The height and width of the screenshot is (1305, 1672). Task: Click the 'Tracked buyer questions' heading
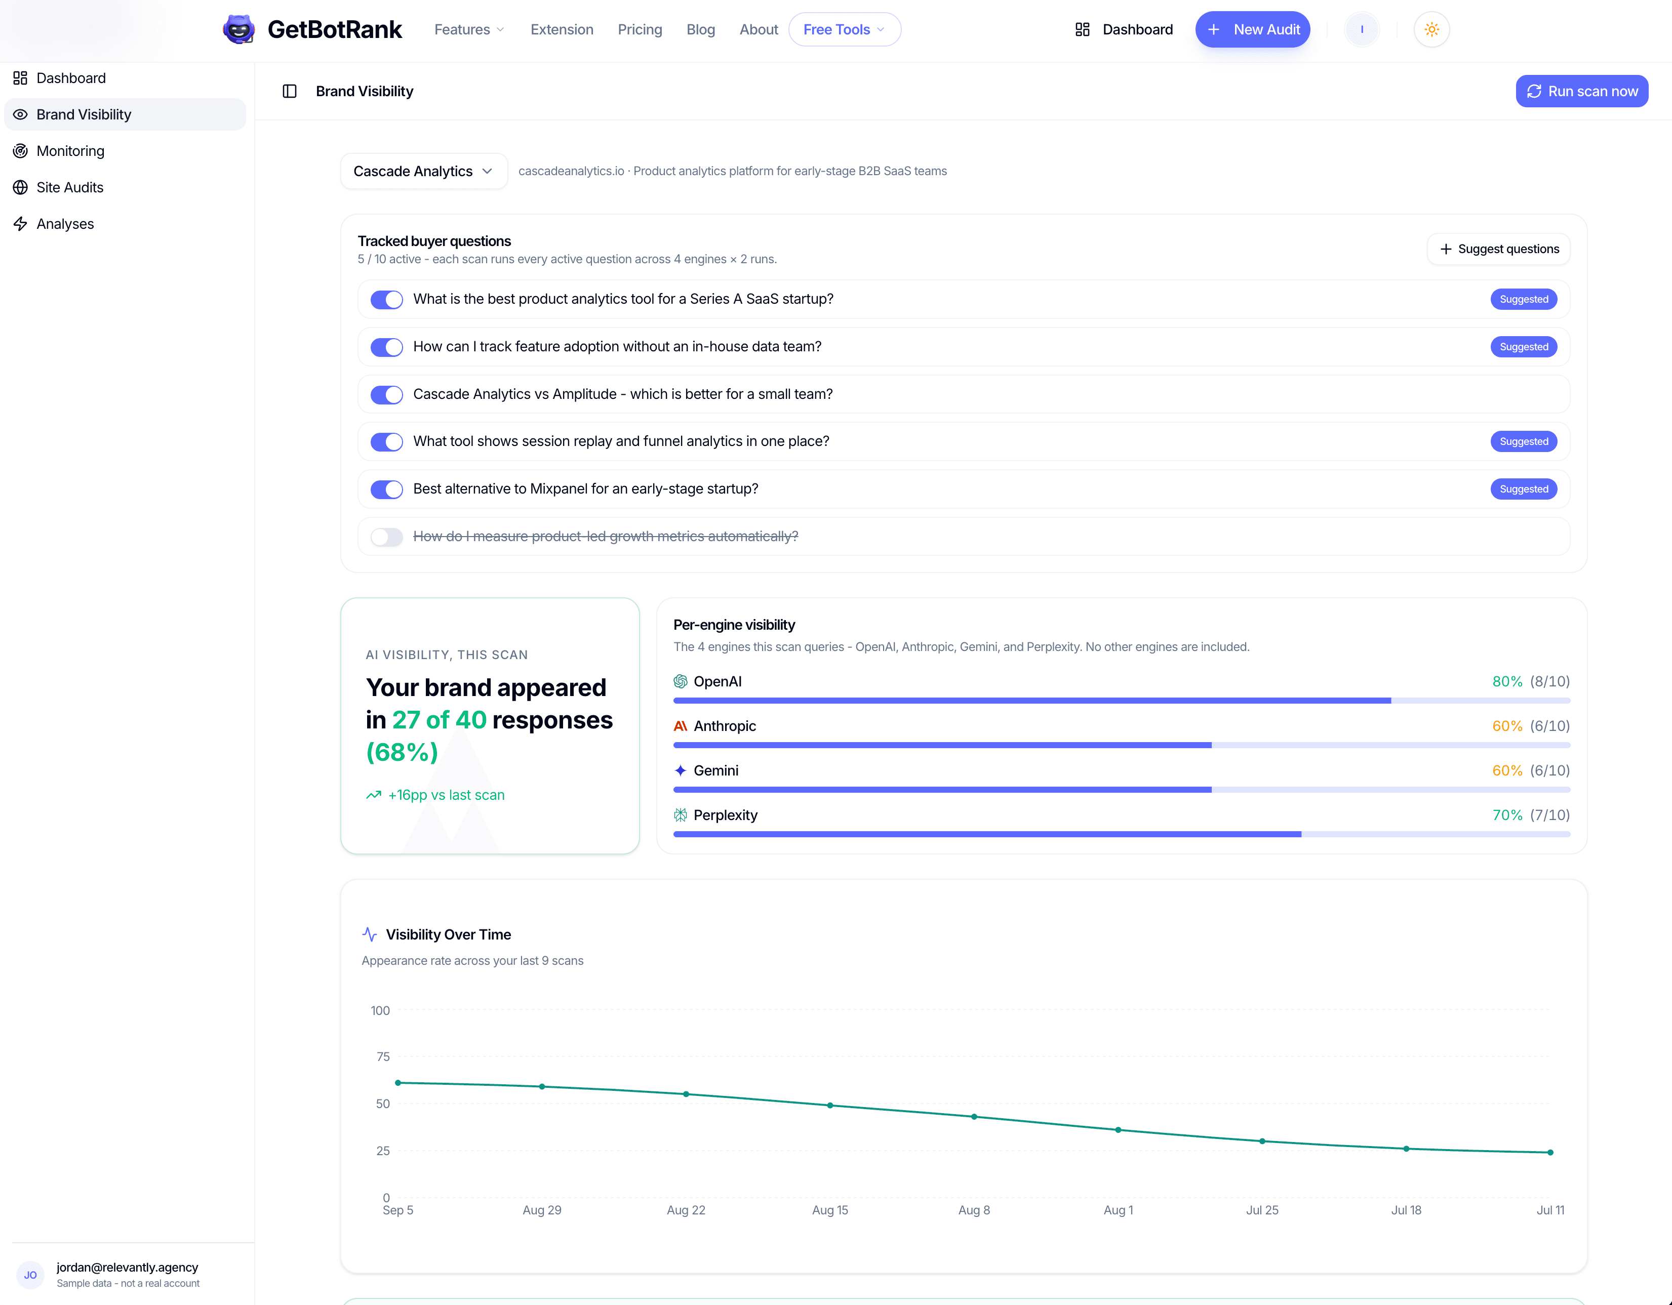[x=434, y=241]
